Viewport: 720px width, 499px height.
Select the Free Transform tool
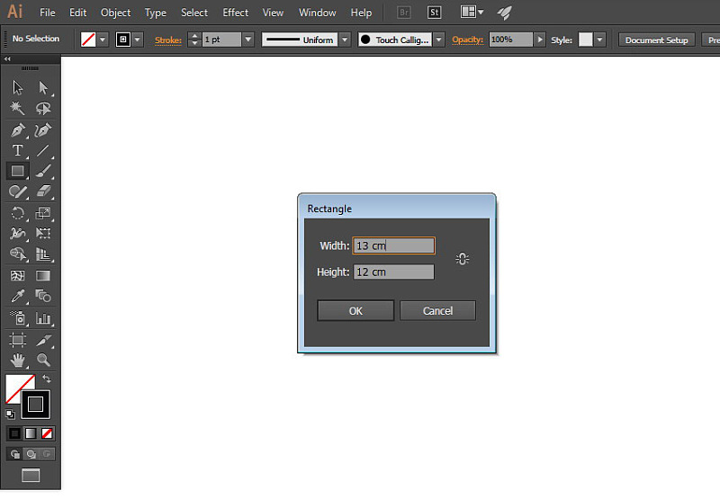43,234
